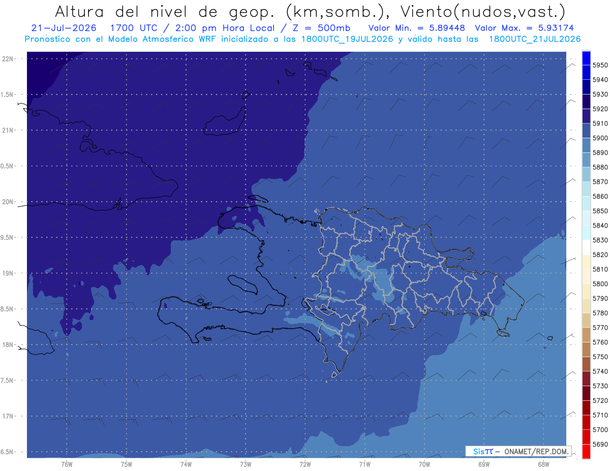610x471 pixels.
Task: Pick the navy swatch between 5920 and 5930
Action: [586, 102]
